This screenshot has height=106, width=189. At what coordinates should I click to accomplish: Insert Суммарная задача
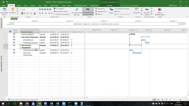coord(122,9)
